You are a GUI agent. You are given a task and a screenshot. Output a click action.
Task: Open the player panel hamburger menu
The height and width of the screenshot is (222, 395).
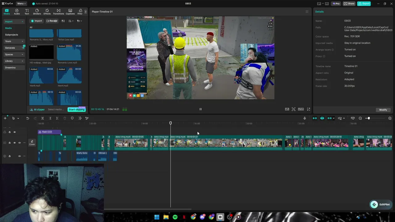point(307,12)
